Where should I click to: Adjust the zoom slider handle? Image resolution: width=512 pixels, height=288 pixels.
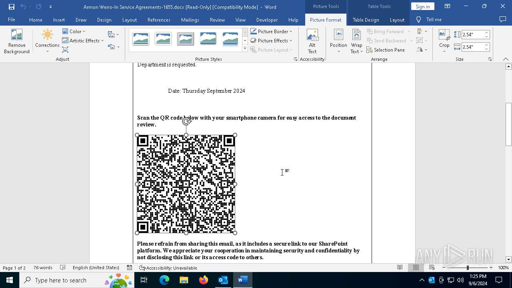point(468,268)
